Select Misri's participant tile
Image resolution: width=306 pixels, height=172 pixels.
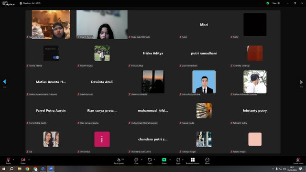(x=204, y=24)
